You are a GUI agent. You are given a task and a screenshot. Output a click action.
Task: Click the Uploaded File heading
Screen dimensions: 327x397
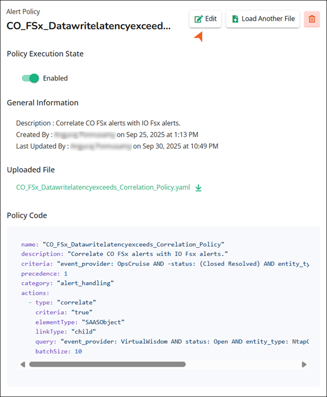click(x=31, y=169)
